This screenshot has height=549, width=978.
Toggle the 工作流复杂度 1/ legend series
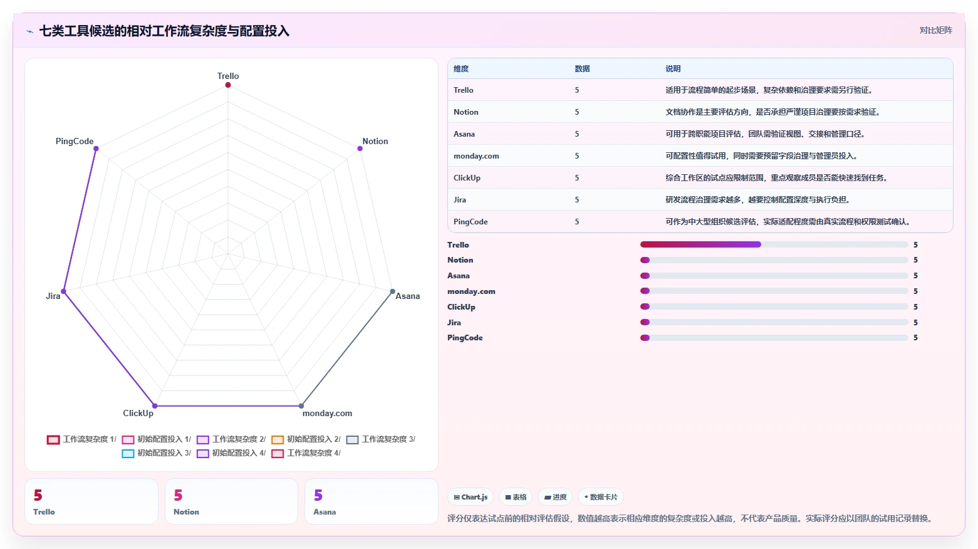point(81,439)
